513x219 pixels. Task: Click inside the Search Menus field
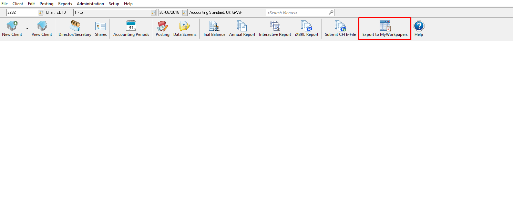point(296,12)
